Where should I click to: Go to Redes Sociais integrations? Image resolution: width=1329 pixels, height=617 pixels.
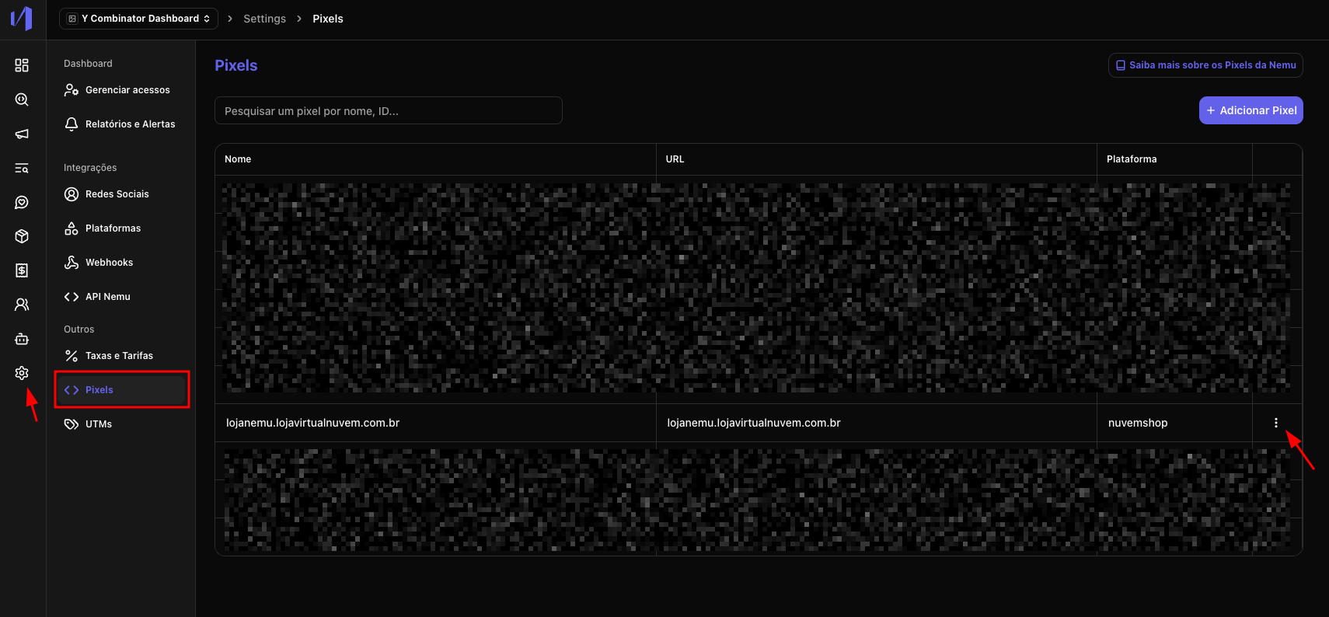tap(120, 194)
